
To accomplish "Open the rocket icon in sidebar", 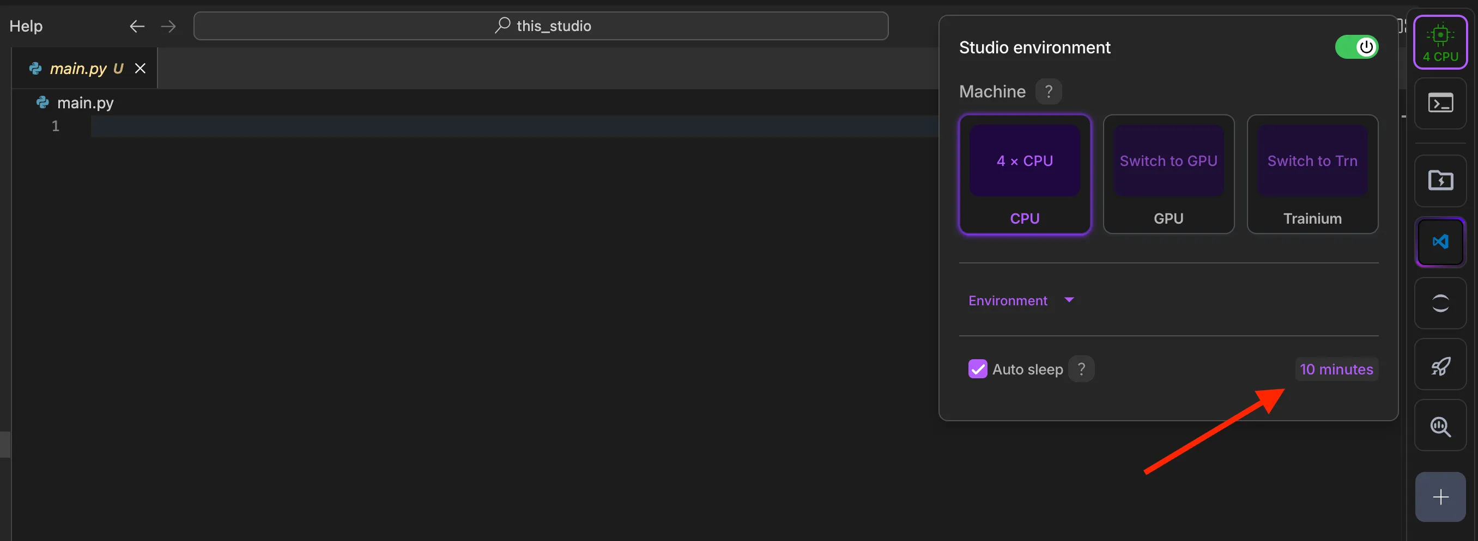I will pyautogui.click(x=1440, y=365).
